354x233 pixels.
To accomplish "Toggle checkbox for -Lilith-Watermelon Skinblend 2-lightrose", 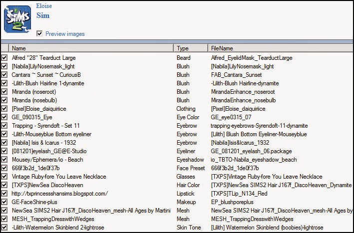I will click(4, 228).
